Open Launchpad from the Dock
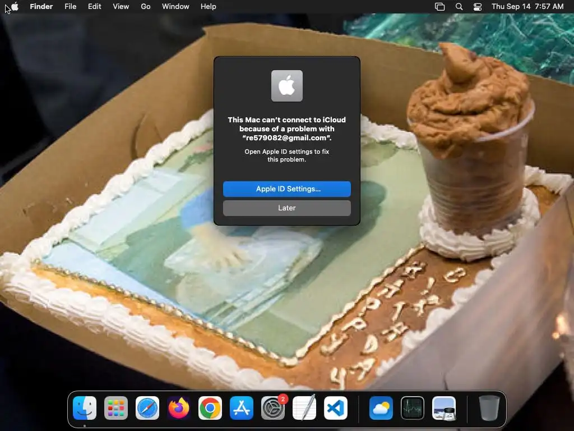 click(116, 408)
